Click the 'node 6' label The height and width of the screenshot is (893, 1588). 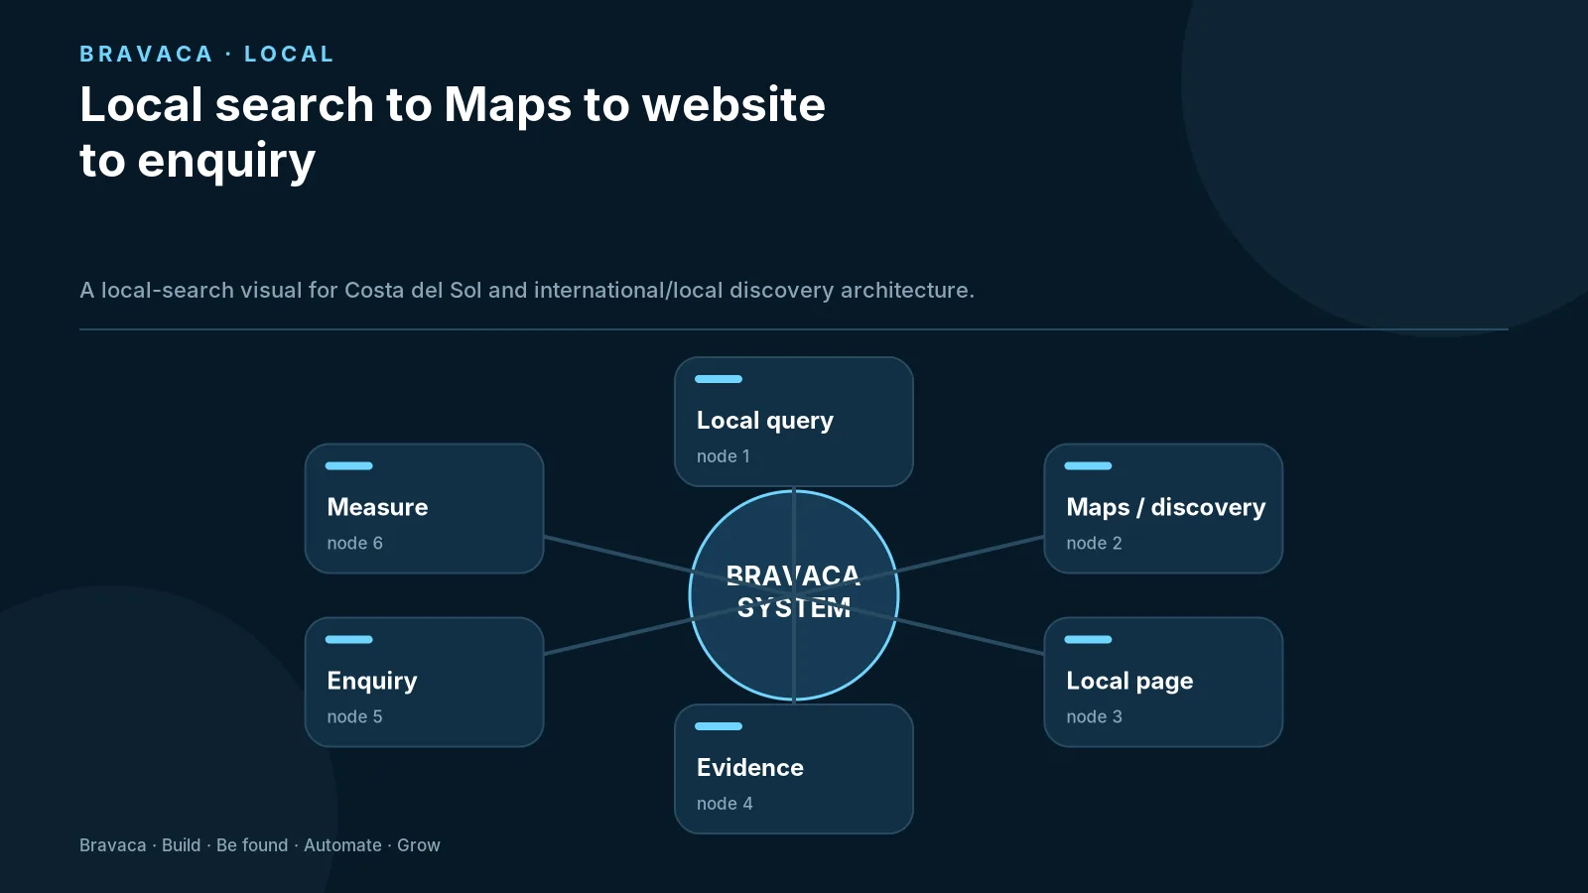click(354, 543)
